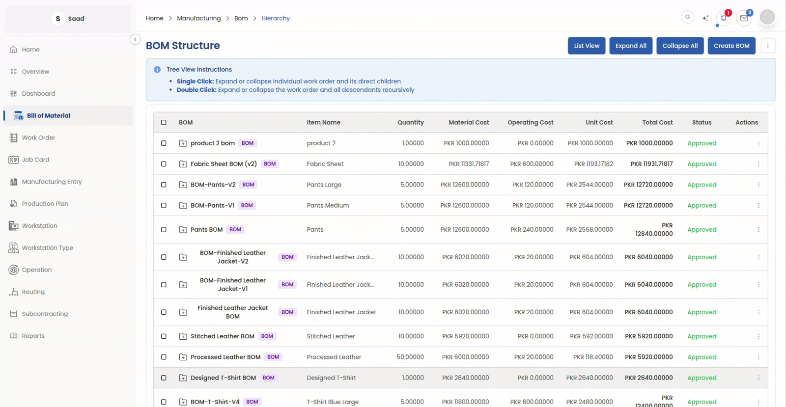Open the mail inbox icon
The width and height of the screenshot is (786, 407).
744,18
